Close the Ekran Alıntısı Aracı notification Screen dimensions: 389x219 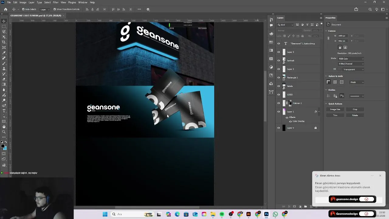click(380, 176)
